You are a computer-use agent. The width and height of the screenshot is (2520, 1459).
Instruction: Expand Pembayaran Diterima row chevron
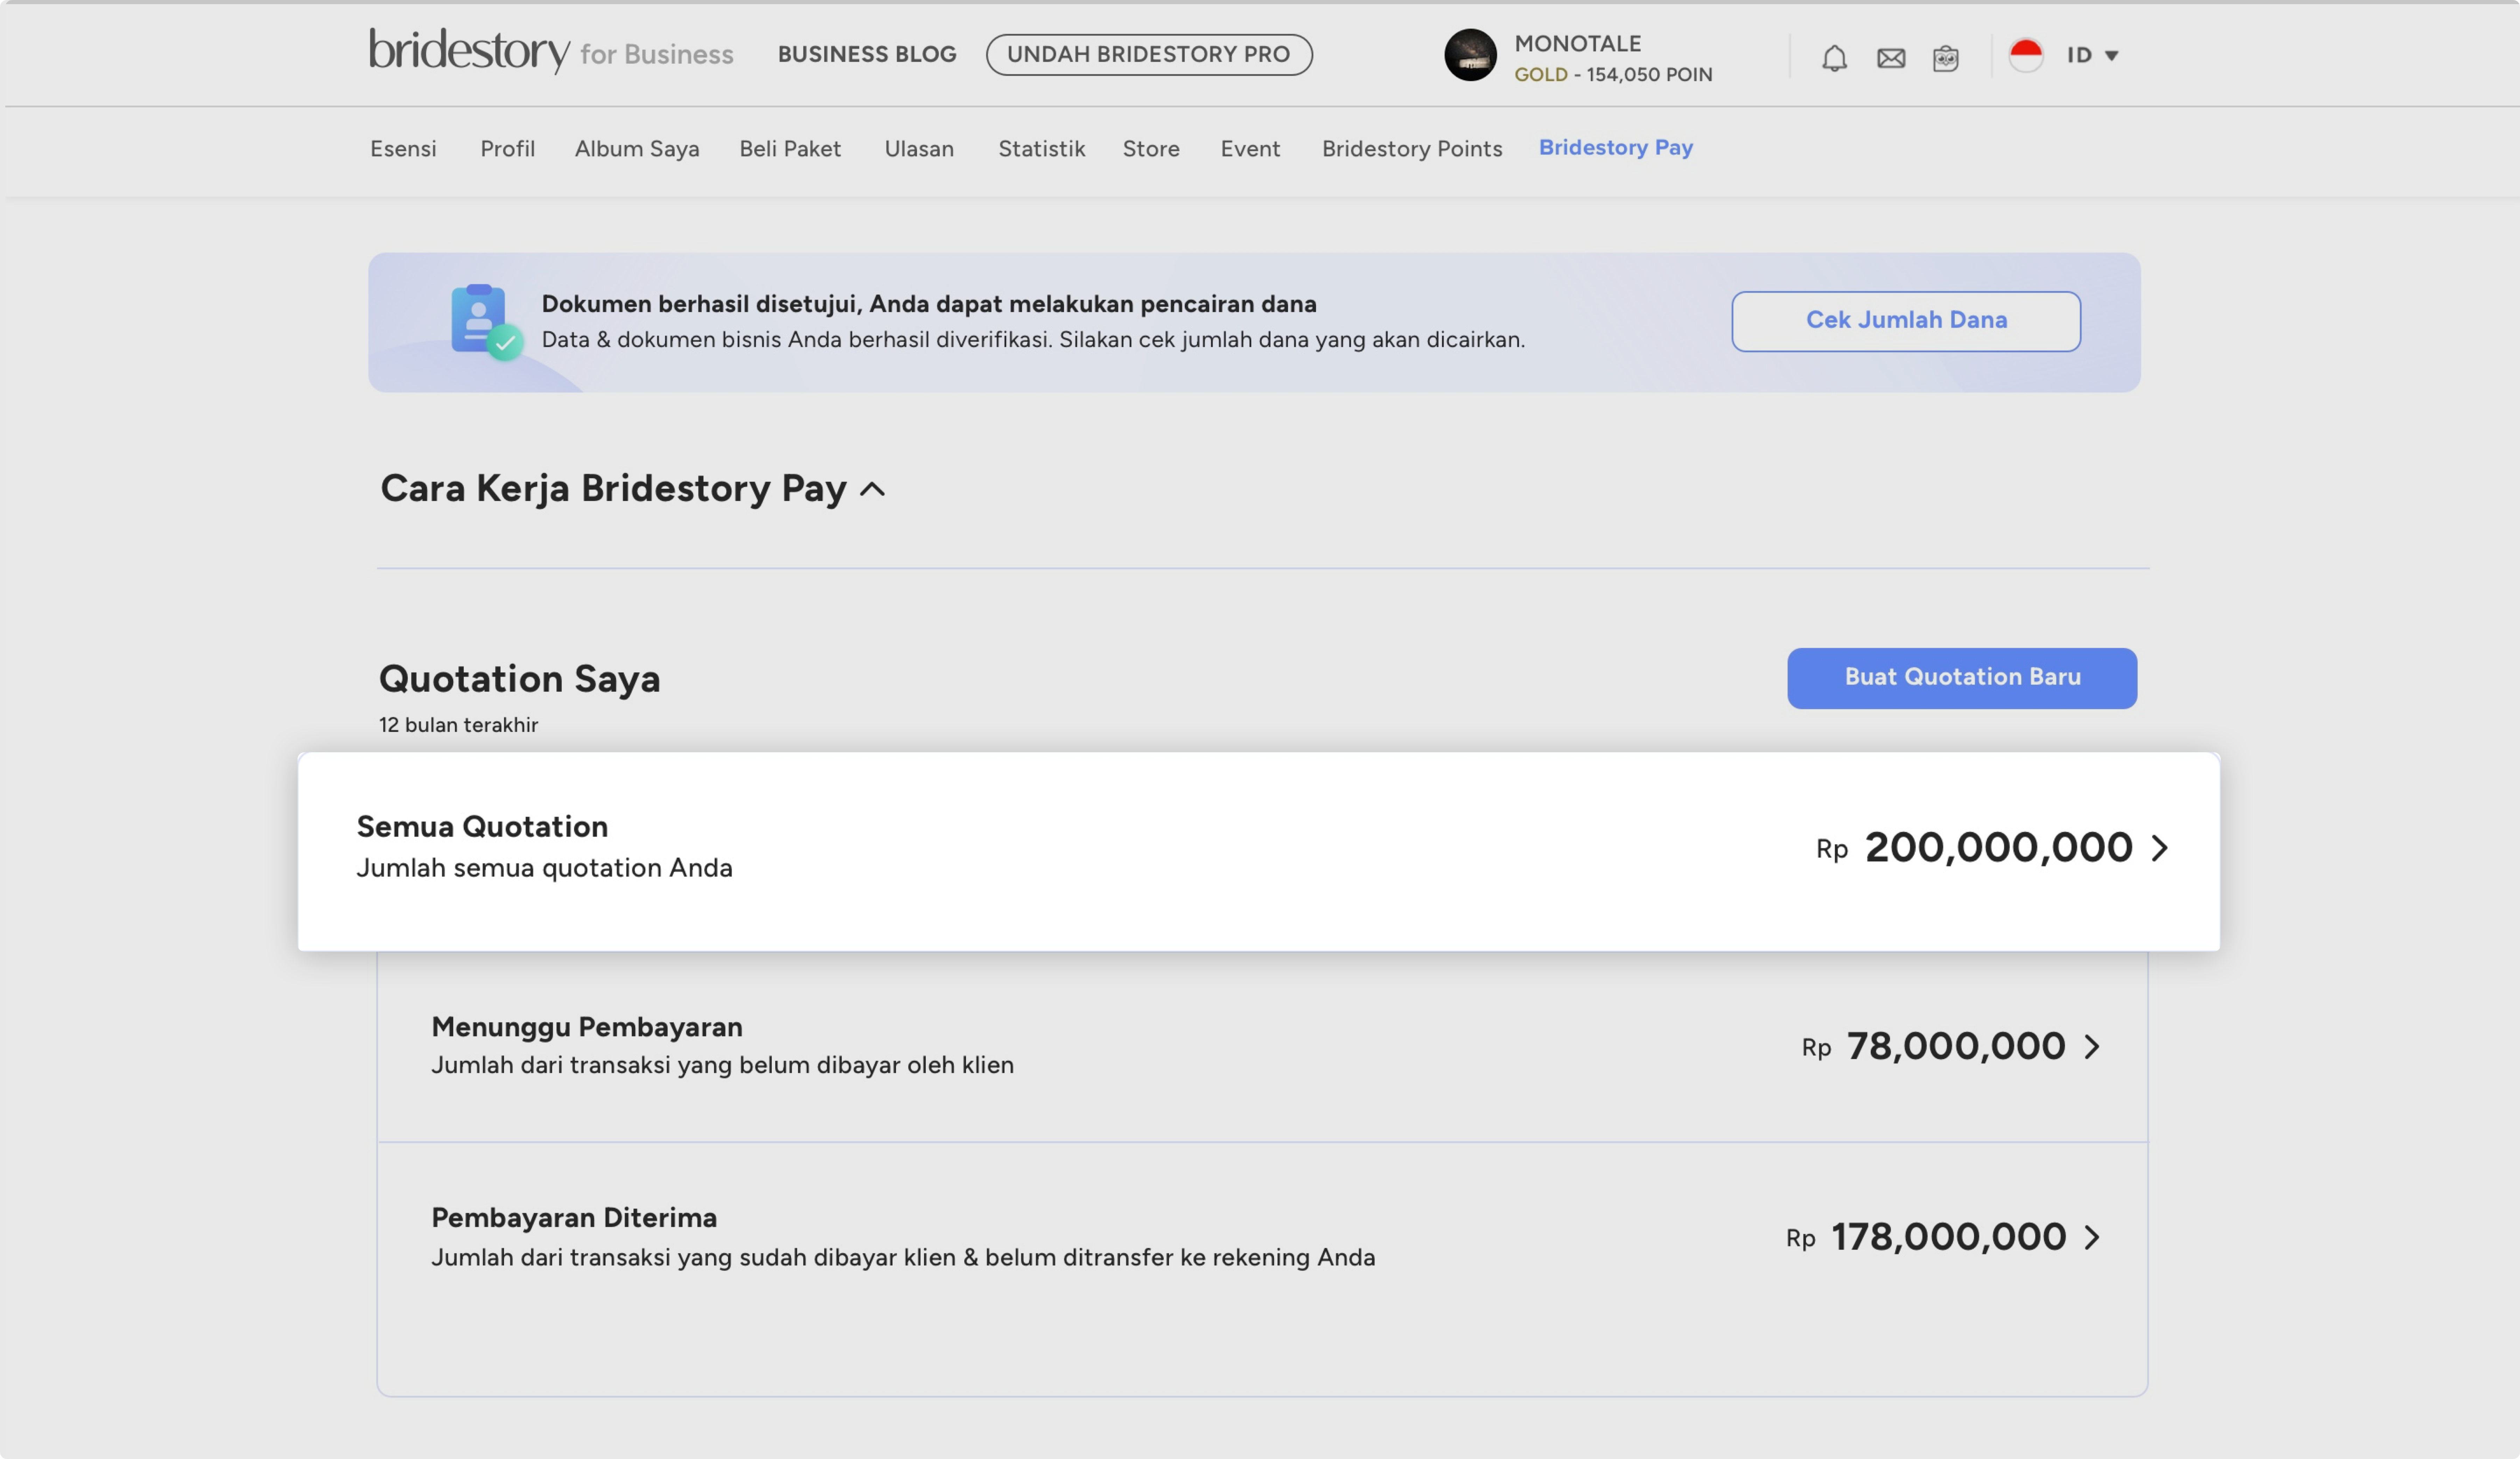[2092, 1237]
